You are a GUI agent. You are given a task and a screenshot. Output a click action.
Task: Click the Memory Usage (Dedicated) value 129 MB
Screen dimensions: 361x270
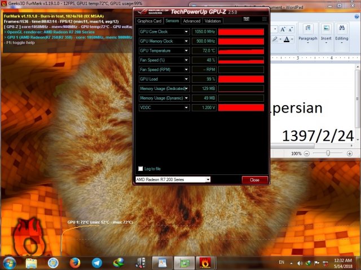pyautogui.click(x=204, y=88)
